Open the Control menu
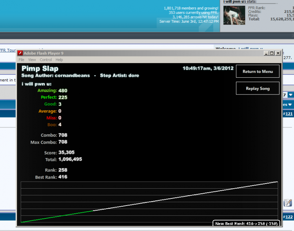The image size is (294, 231). click(45, 60)
